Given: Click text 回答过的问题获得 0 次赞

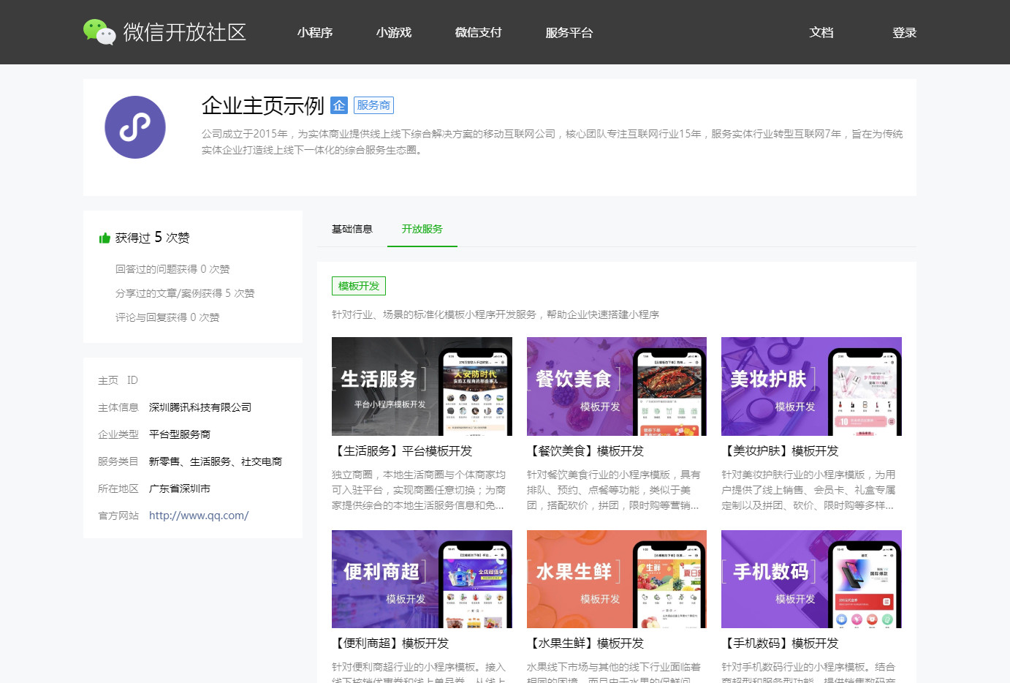Looking at the screenshot, I should (x=172, y=269).
